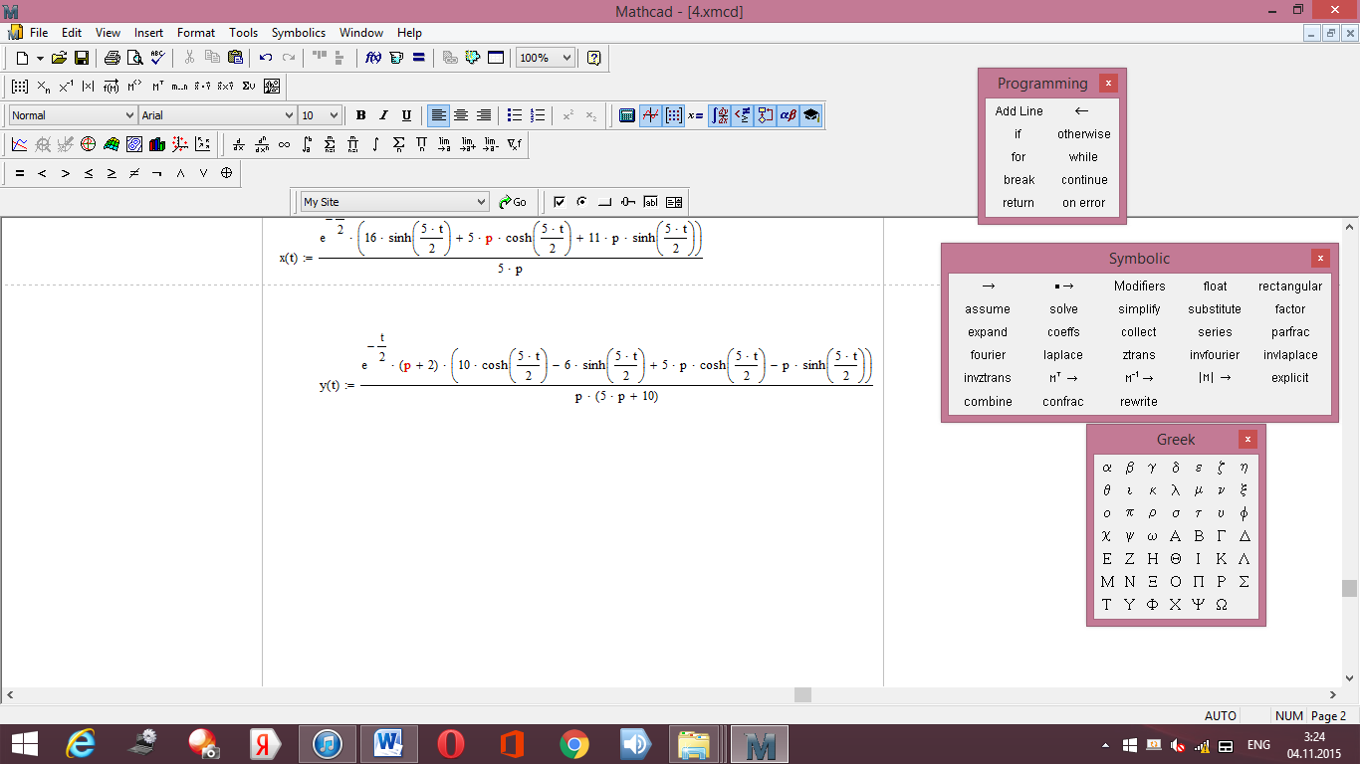The width and height of the screenshot is (1360, 764).
Task: Open the Window menu
Action: [361, 33]
